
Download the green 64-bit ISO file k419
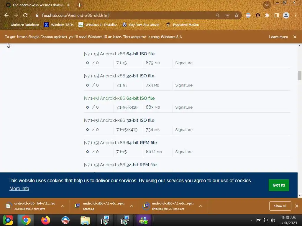pyautogui.click(x=119, y=98)
